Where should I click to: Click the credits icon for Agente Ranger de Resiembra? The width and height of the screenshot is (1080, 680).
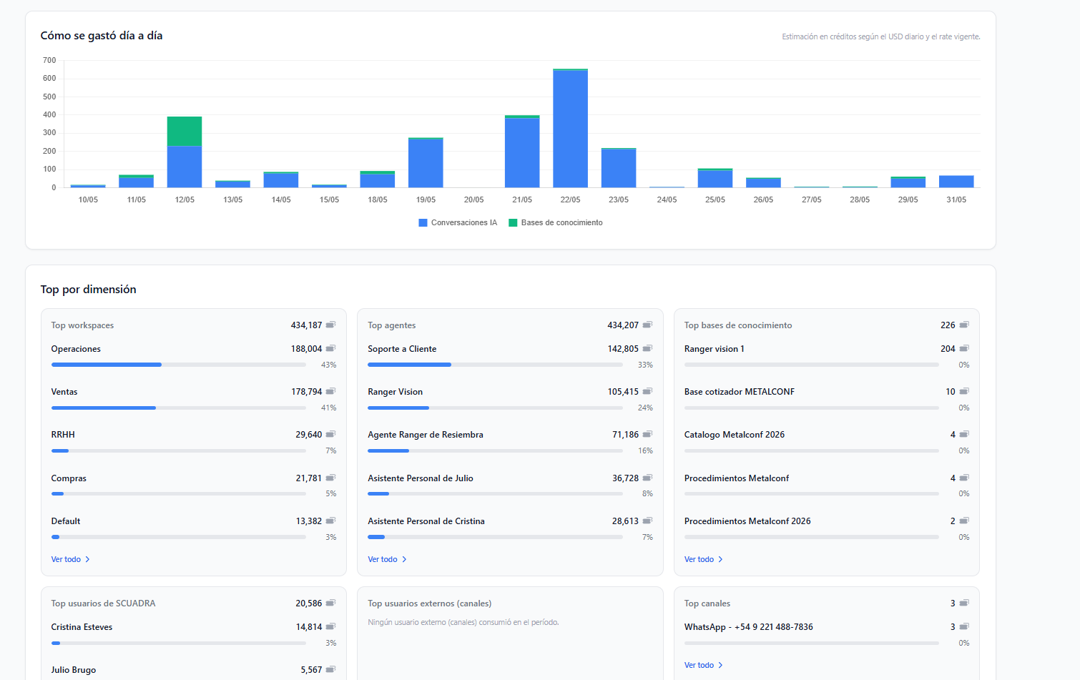pyautogui.click(x=647, y=434)
